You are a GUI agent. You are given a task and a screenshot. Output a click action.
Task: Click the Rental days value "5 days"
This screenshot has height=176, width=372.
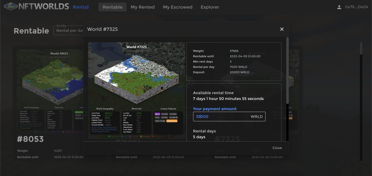199,137
